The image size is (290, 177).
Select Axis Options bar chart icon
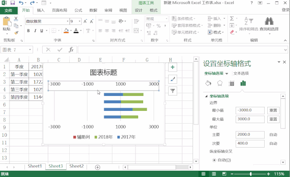pos(243,83)
